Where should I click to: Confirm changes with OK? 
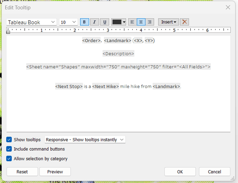click(180, 172)
